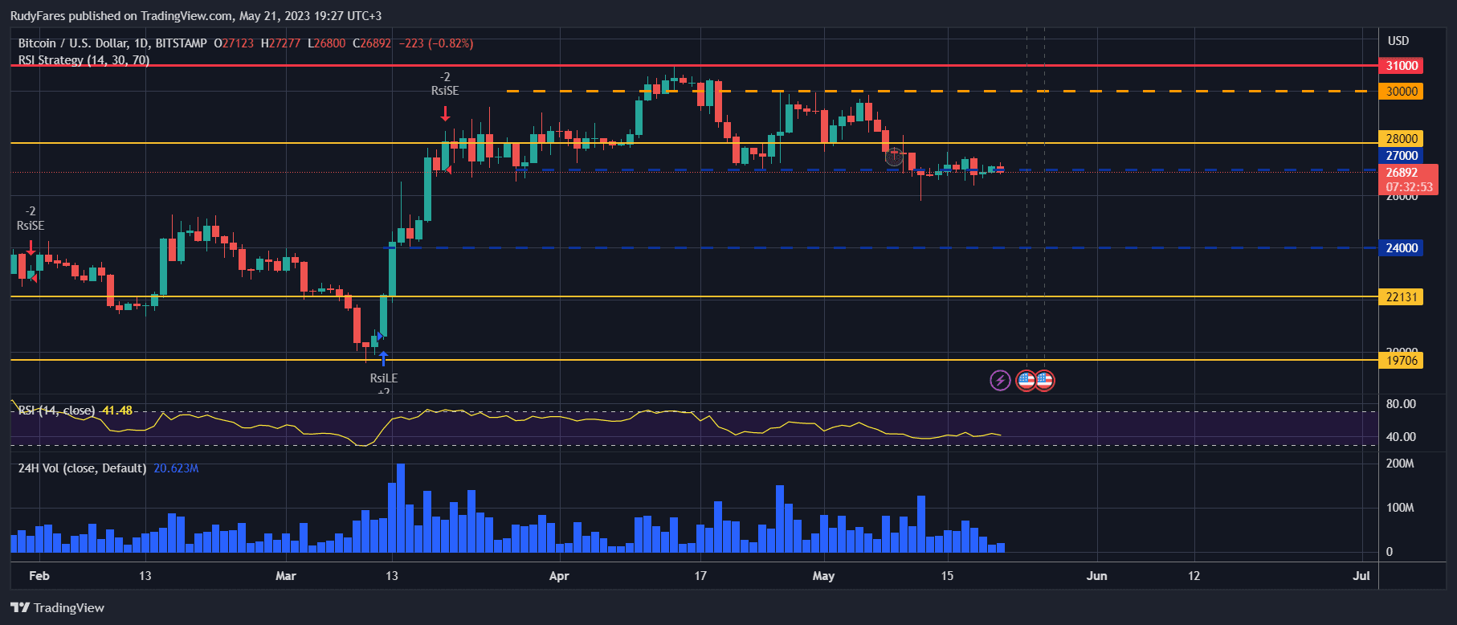Click the yellow 19706 price label

[1401, 361]
